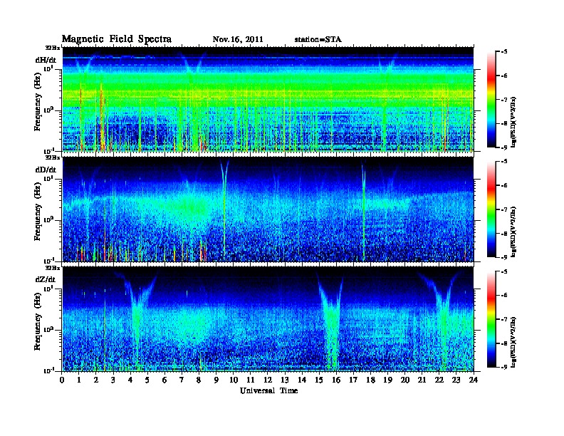Click the date "Nov. 16, 2011"
This screenshot has height=436, width=564.
(x=238, y=40)
